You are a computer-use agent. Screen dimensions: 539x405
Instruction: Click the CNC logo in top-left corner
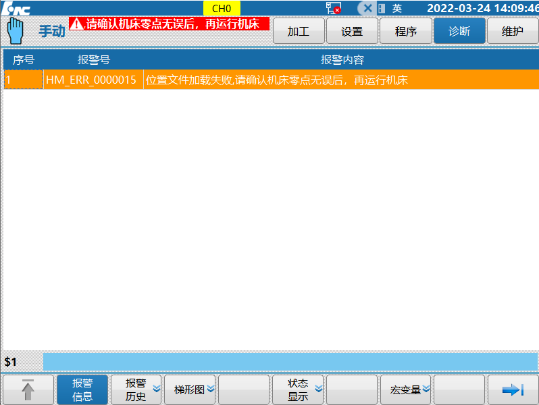16,8
